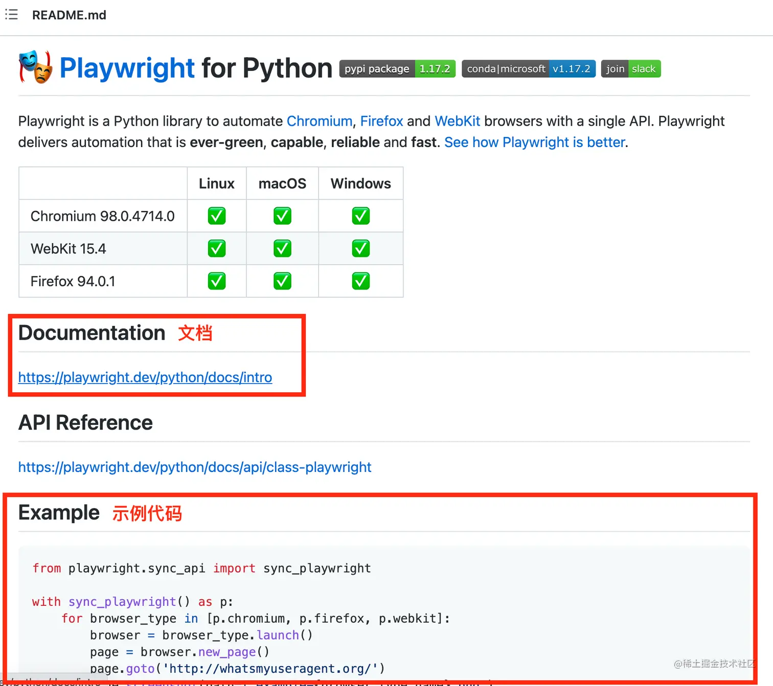Click the Linux column header
The height and width of the screenshot is (686, 773).
[217, 183]
